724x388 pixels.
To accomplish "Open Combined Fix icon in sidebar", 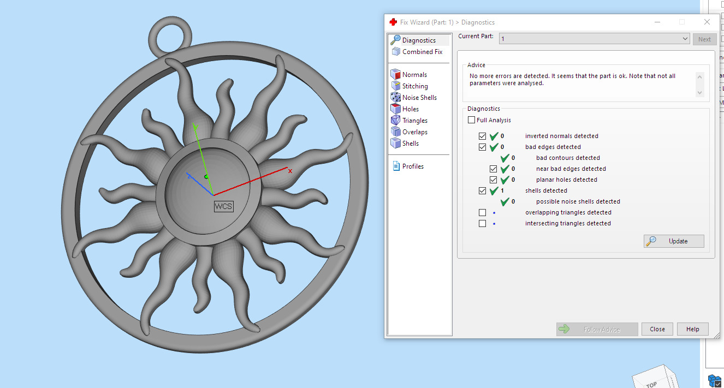I will (396, 51).
